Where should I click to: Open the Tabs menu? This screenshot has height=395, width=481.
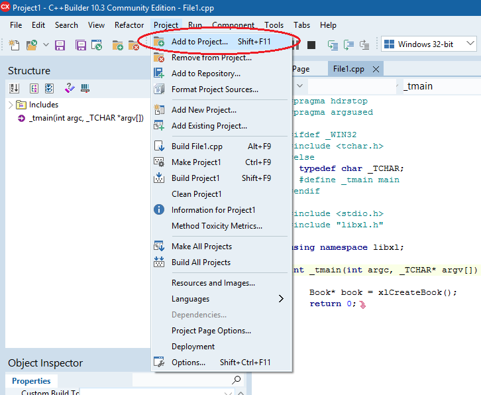pyautogui.click(x=302, y=25)
